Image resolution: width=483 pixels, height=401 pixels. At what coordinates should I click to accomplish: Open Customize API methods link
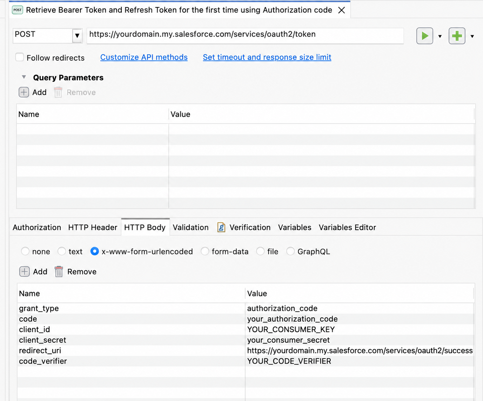[144, 57]
